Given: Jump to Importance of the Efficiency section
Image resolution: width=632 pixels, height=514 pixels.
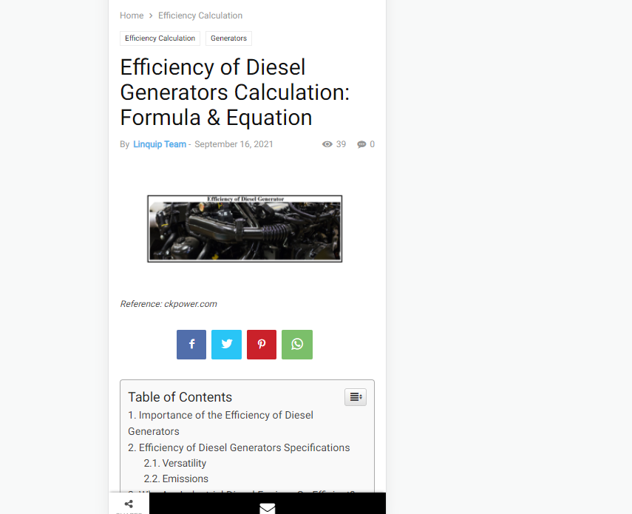Looking at the screenshot, I should pyautogui.click(x=220, y=423).
